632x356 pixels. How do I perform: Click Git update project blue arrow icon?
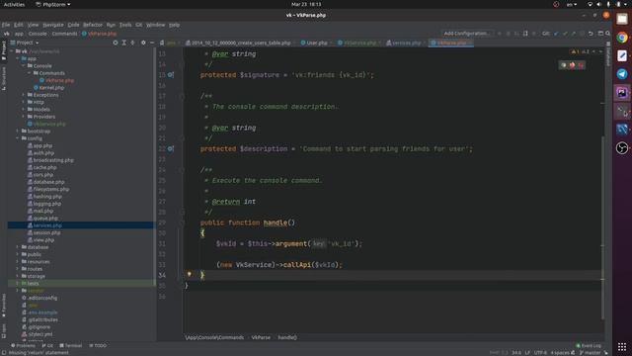tap(556, 34)
